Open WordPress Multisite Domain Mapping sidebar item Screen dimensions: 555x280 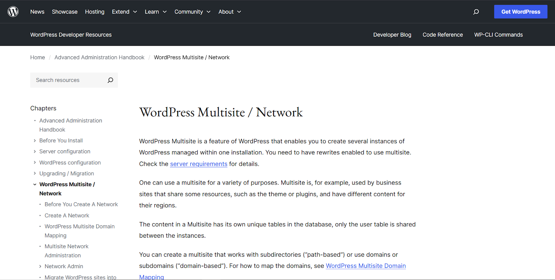coord(79,231)
